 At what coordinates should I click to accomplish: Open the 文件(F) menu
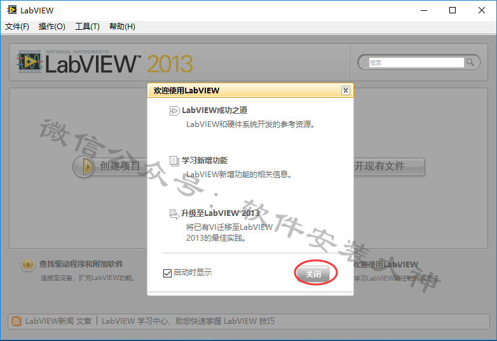[17, 27]
